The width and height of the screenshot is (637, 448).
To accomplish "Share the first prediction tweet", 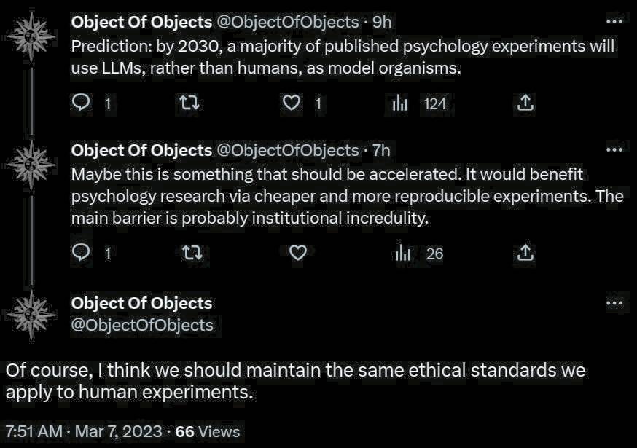I will click(x=525, y=103).
